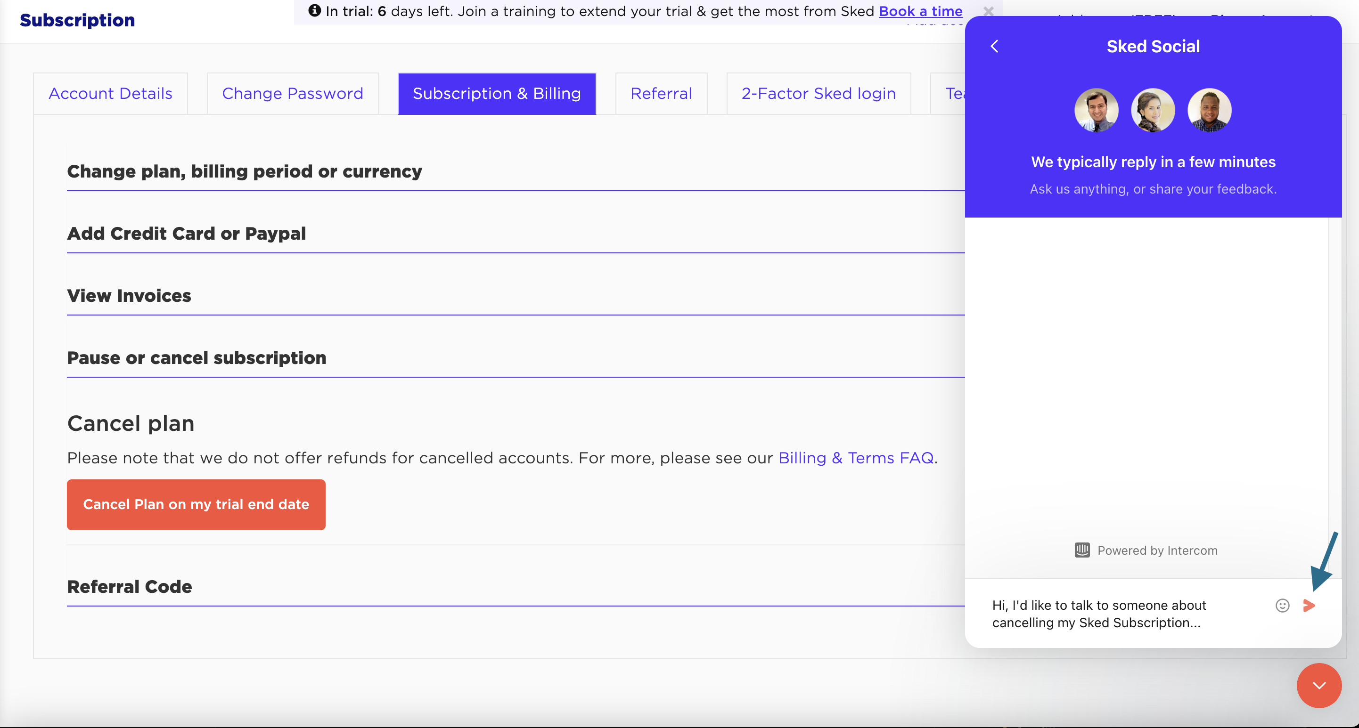
Task: Go back using the chat header arrow
Action: pyautogui.click(x=994, y=47)
